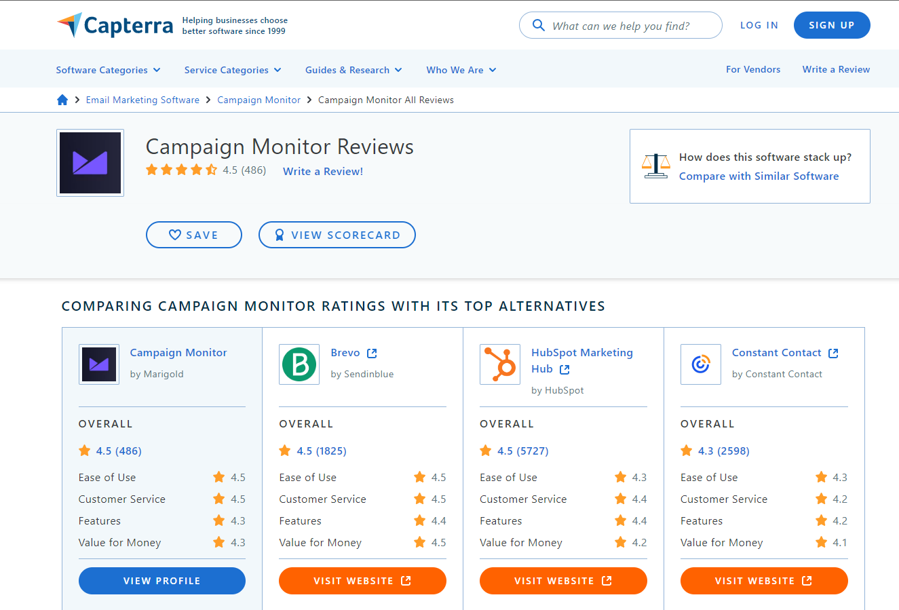This screenshot has height=610, width=899.
Task: Click the Campaign Monitor header logo
Action: (x=90, y=163)
